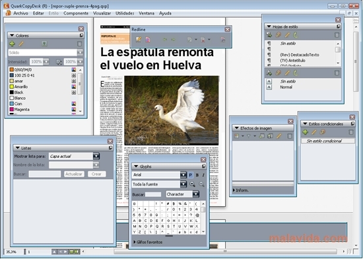Screen dimensions: 363x259
Task: Select (TV) Antetítulo paragraph style
Action: 292,61
